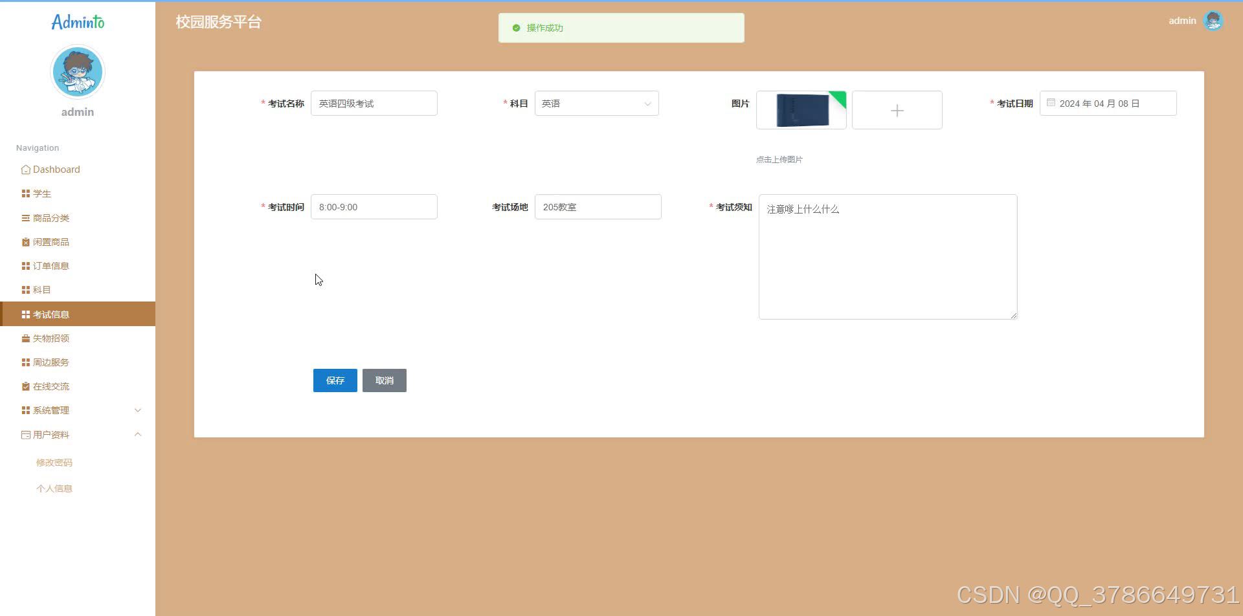
Task: Click the grid icon beside 科目
Action: click(x=26, y=290)
